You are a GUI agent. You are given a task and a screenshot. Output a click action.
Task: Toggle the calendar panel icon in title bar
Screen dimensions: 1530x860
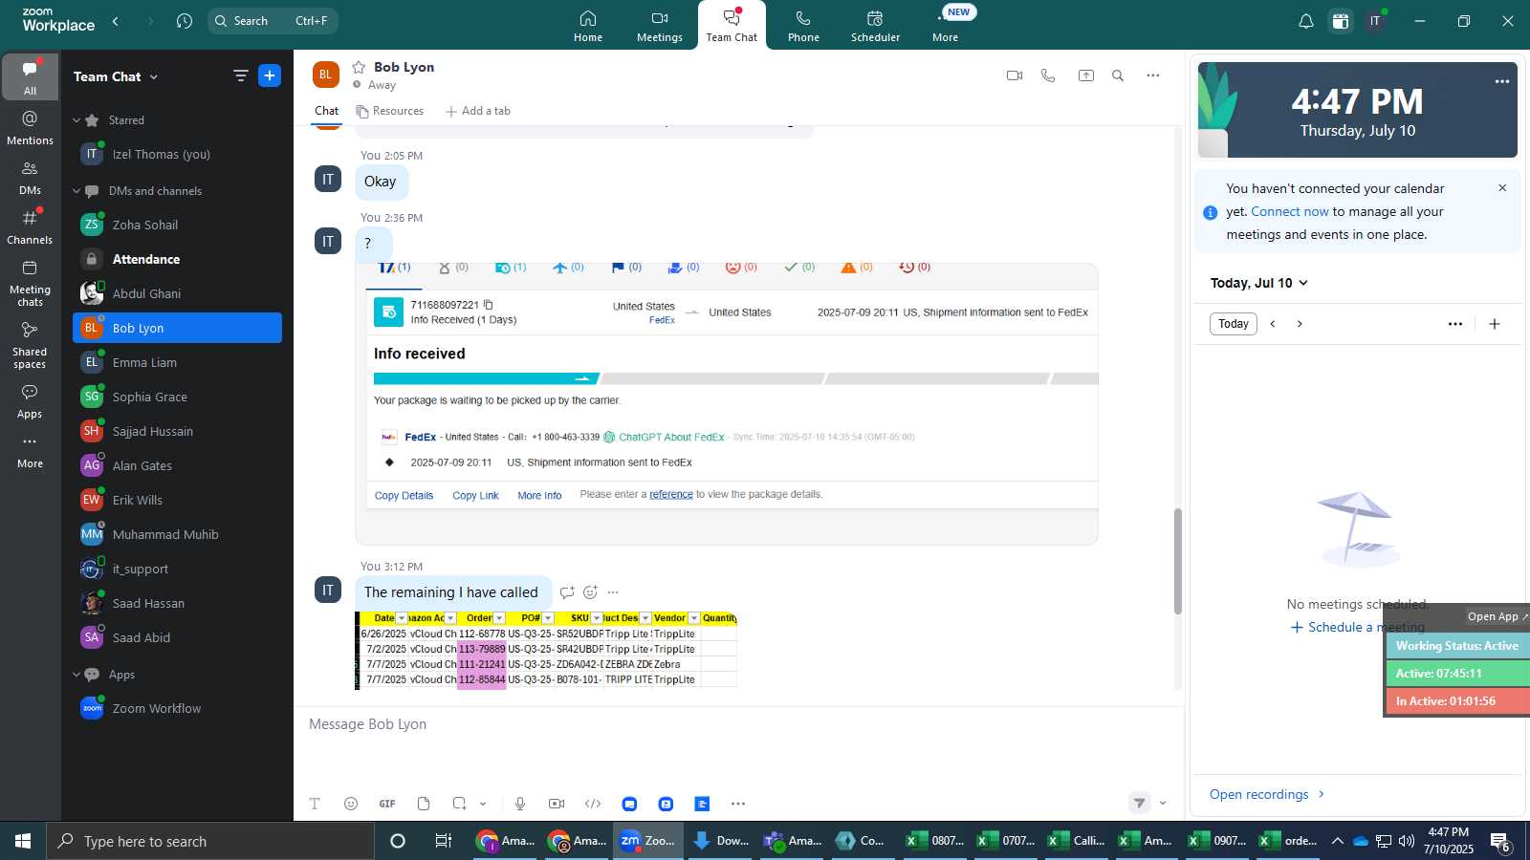tap(1341, 21)
